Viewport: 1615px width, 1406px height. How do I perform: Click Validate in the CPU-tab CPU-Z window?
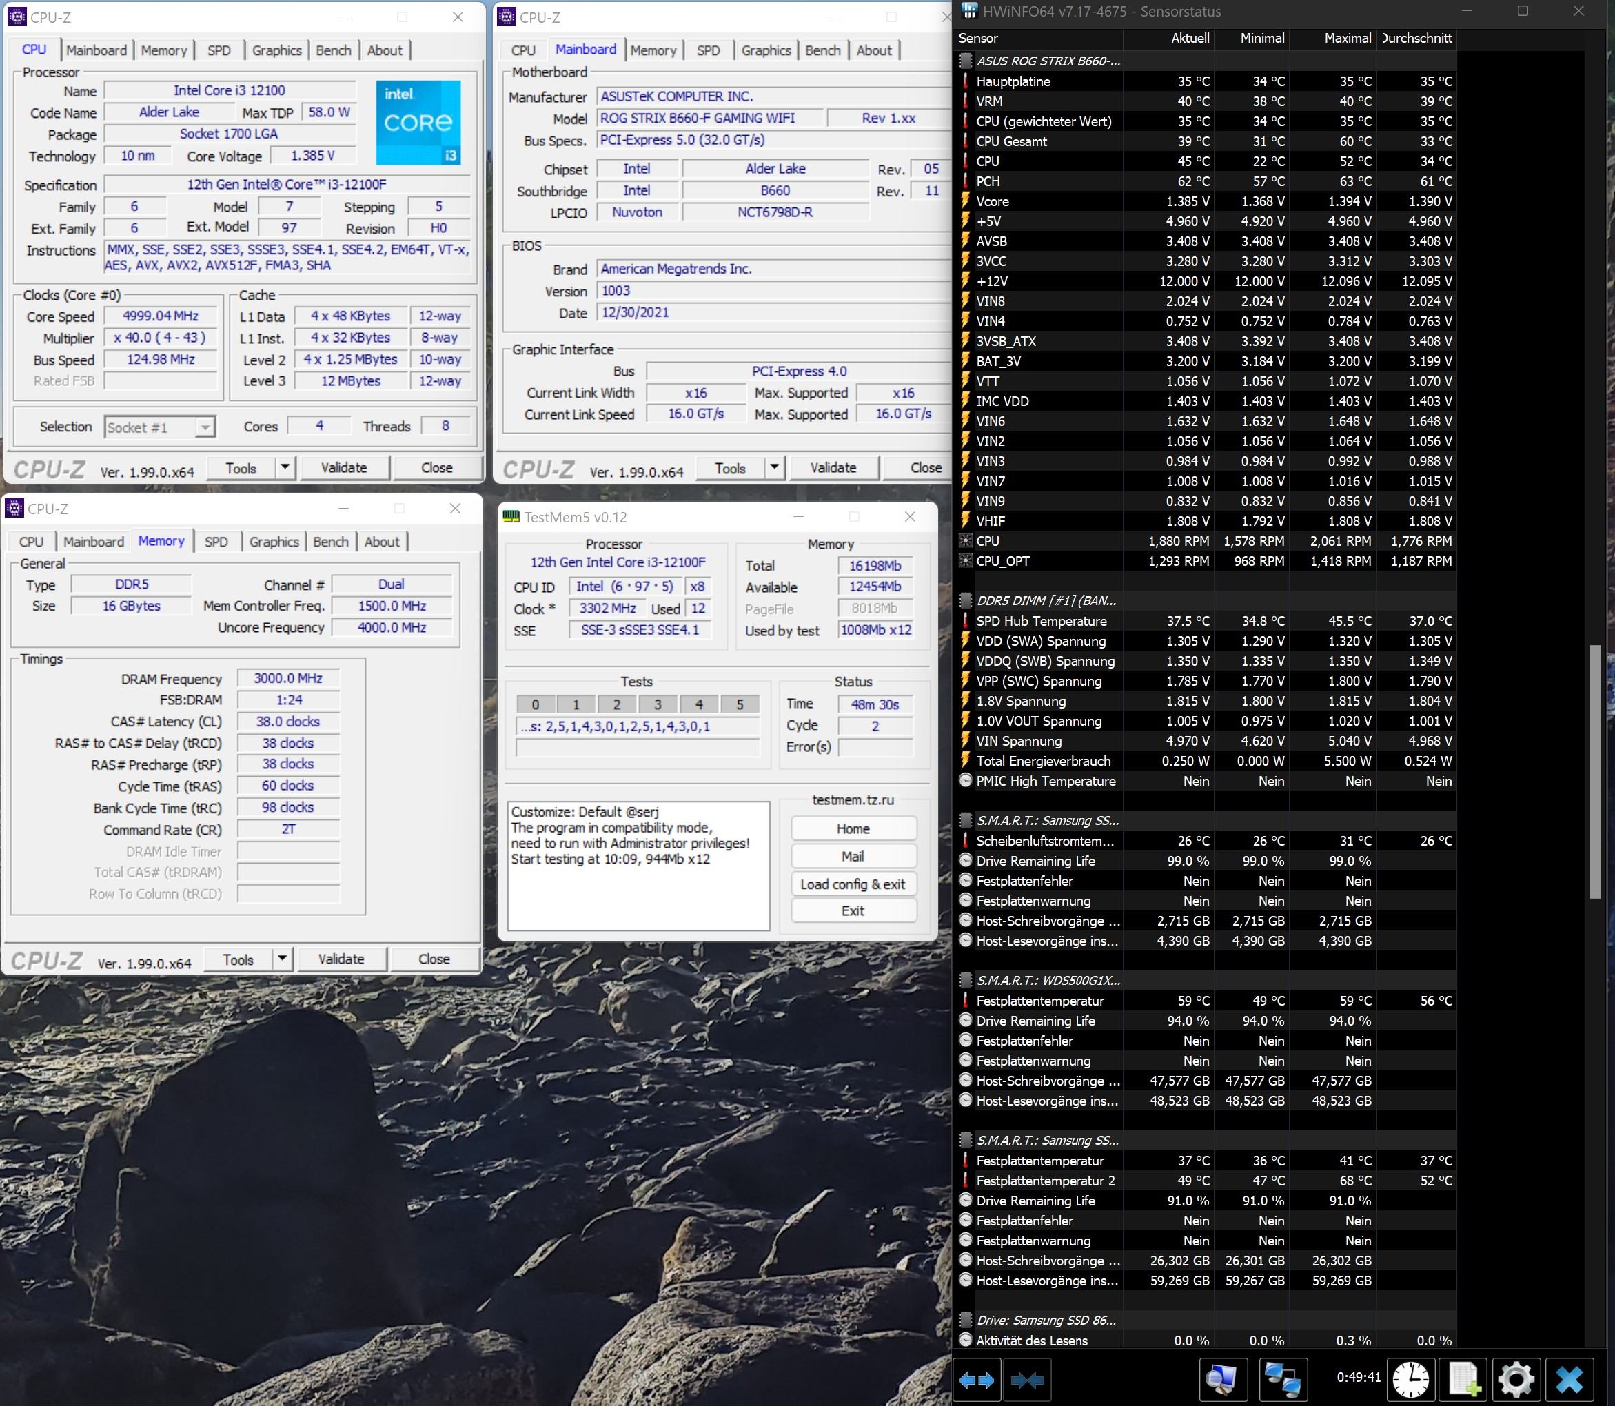tap(344, 467)
